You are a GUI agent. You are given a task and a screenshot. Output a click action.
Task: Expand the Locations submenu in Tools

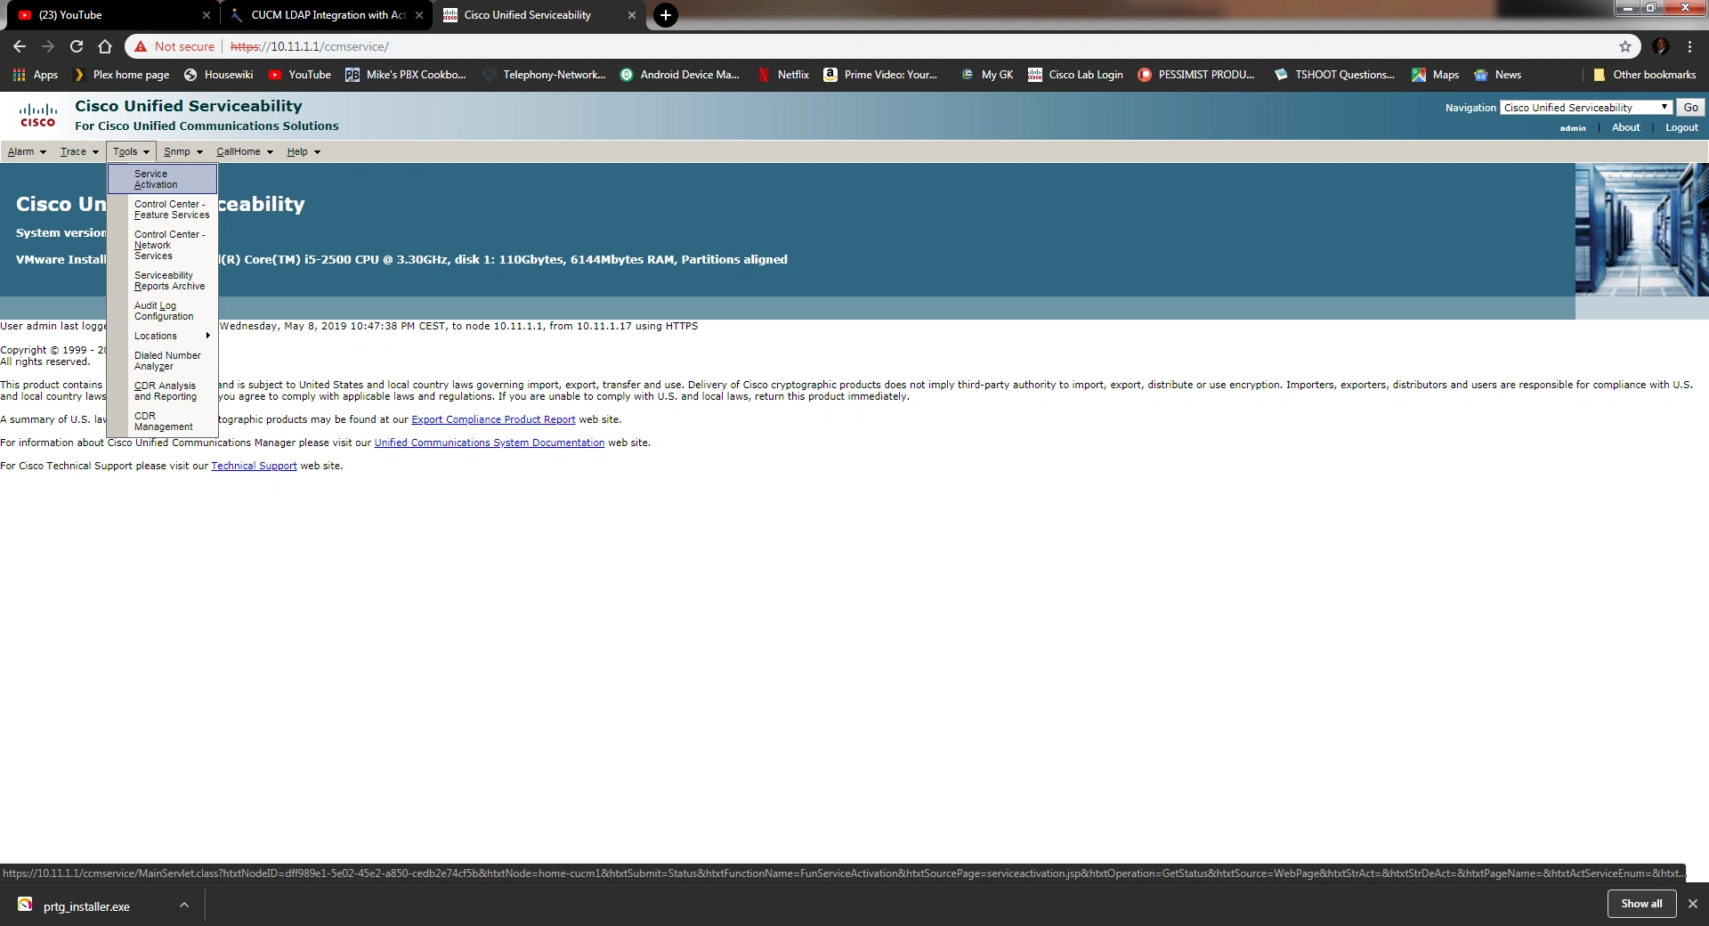163,336
